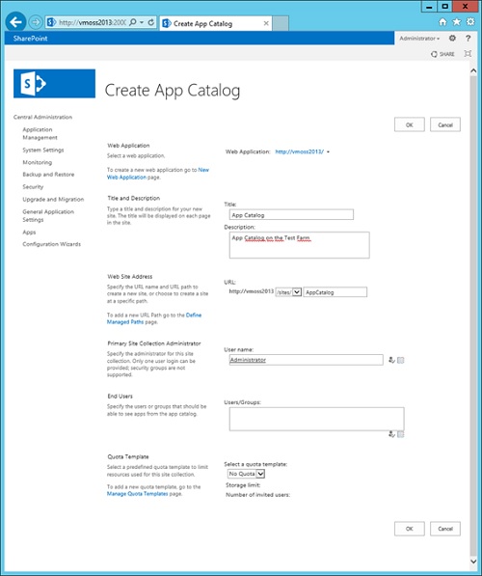The image size is (482, 576).
Task: Browse address book icon beside User name
Action: (x=400, y=360)
